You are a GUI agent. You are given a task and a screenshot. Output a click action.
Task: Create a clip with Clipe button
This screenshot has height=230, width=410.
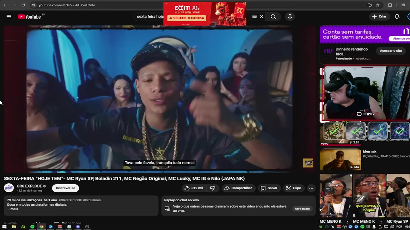click(293, 188)
